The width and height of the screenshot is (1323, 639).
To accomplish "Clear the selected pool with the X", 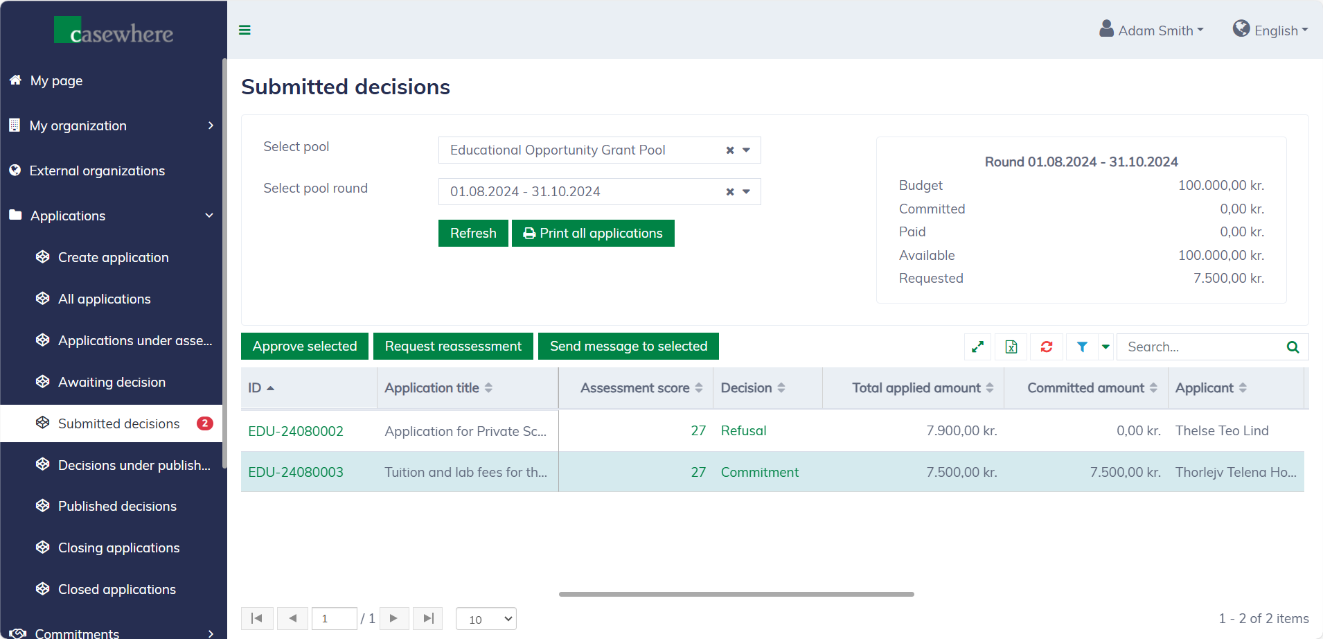I will click(x=730, y=150).
